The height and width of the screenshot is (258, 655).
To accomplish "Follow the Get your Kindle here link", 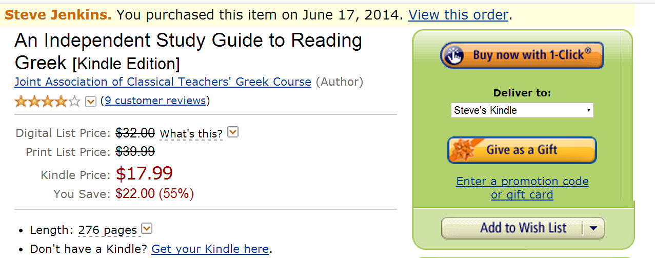I will (x=210, y=249).
